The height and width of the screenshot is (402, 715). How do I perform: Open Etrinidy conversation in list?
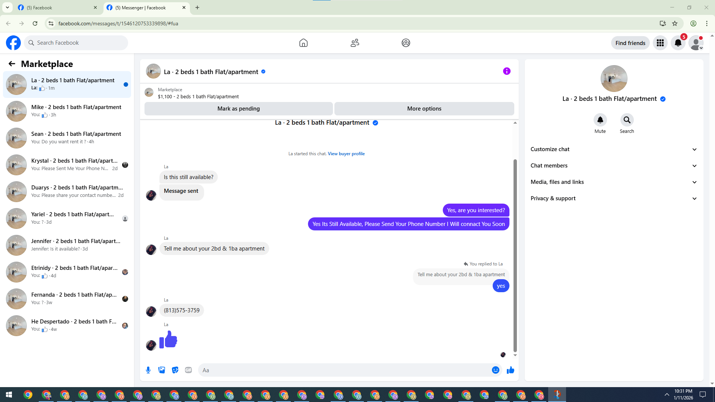tap(67, 272)
